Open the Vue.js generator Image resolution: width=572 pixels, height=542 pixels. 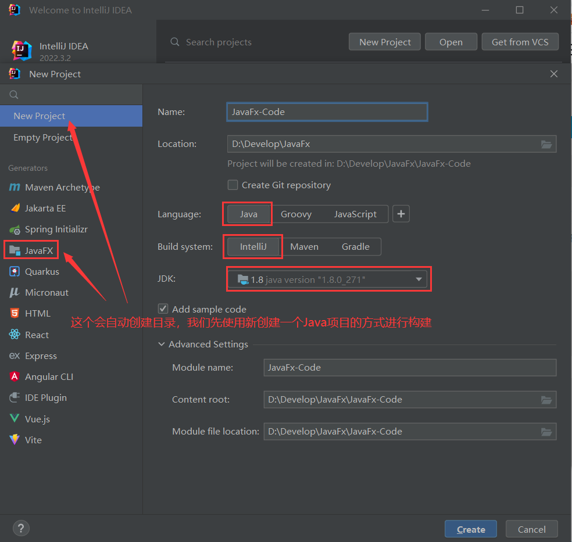(37, 418)
